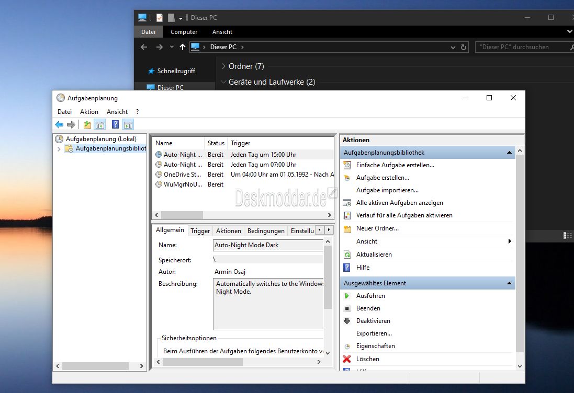This screenshot has height=393, width=574.
Task: Click the up-one-level folder toolbar icon
Action: tap(87, 125)
